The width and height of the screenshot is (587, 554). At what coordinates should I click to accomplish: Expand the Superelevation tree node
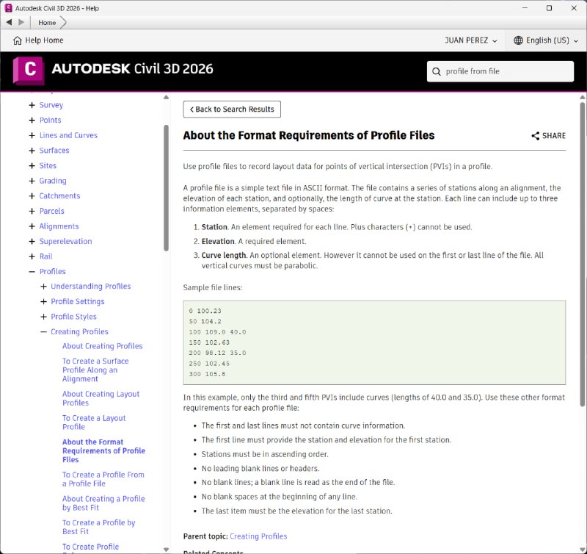pos(32,242)
